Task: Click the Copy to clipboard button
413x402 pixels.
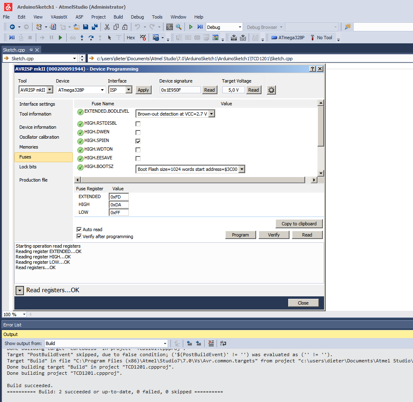Action: (x=299, y=224)
